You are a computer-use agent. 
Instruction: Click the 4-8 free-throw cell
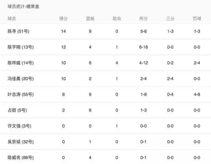[197, 94]
